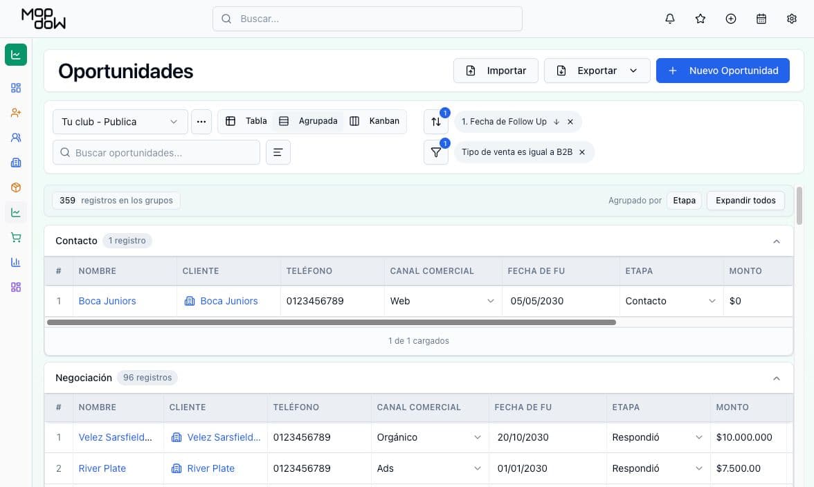Collapse the Negociación group
Screen dimensions: 814x487
(x=776, y=378)
